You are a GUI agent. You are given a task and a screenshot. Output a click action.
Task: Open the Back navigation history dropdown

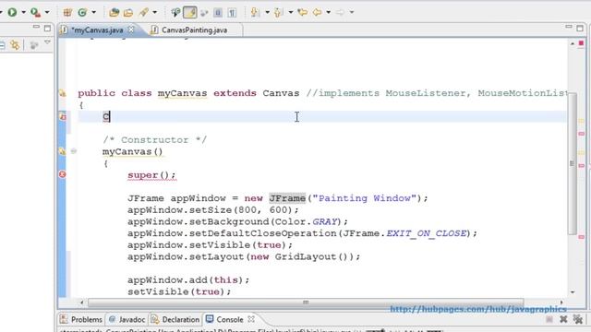(329, 12)
